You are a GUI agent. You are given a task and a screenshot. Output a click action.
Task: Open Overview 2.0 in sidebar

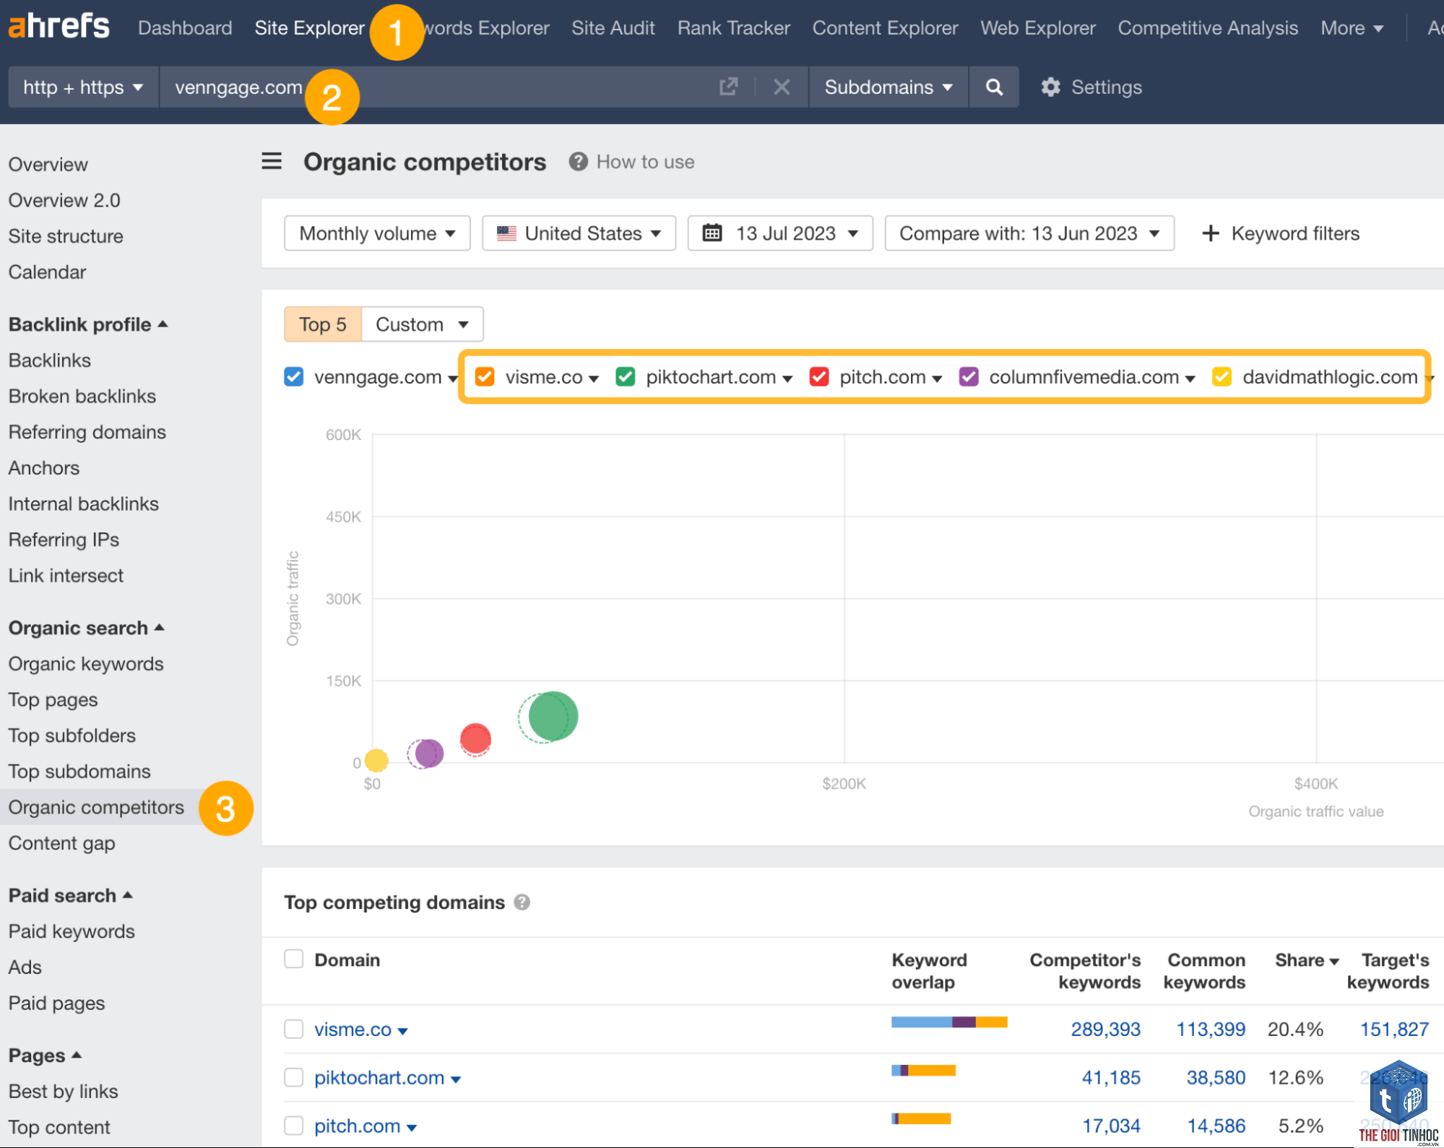point(64,200)
